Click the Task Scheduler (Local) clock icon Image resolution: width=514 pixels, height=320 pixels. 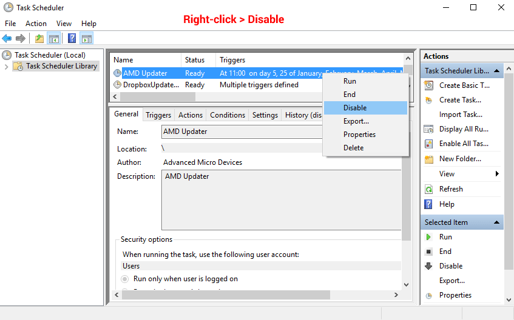[x=7, y=55]
